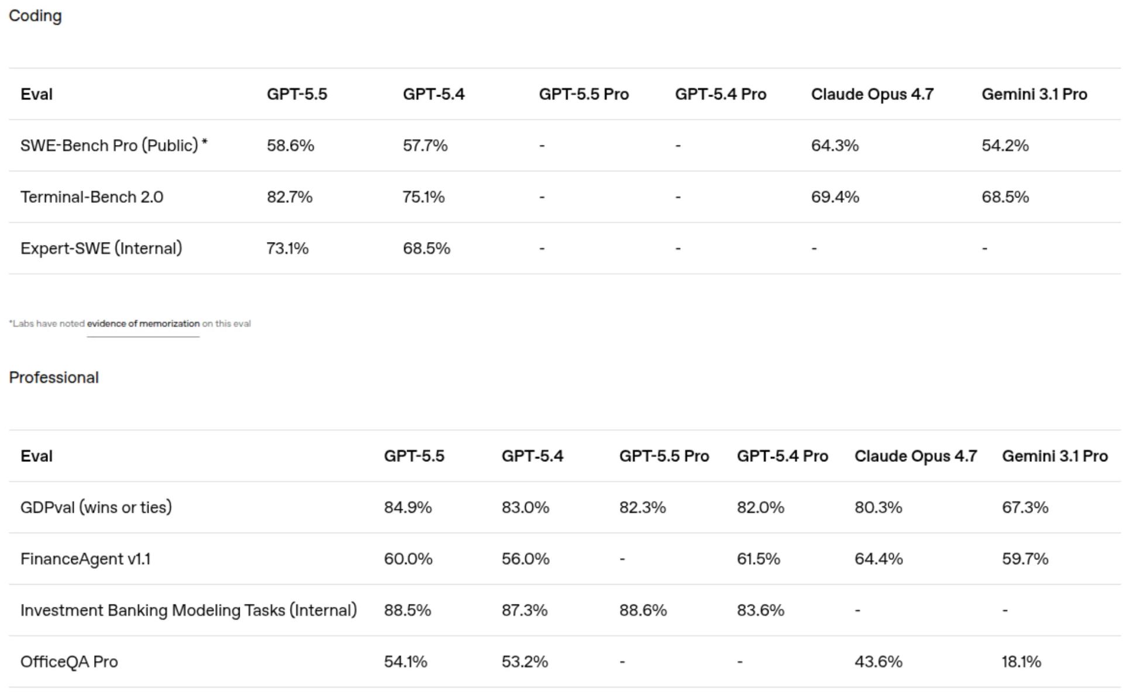Select the OfficeQA Pro row label
The height and width of the screenshot is (694, 1123).
coord(69,662)
